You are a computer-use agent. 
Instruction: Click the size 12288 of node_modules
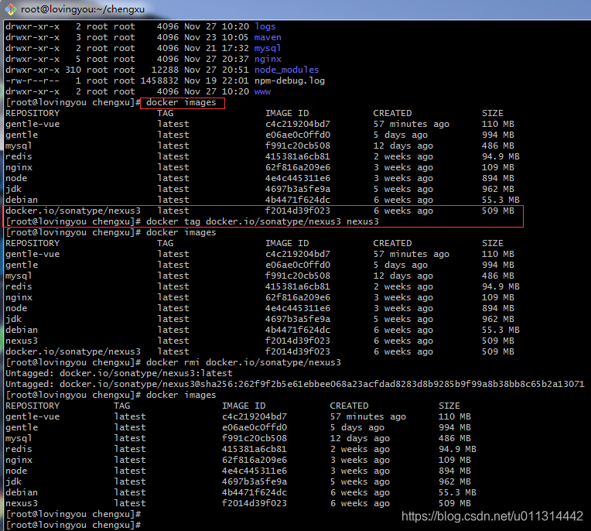(x=165, y=70)
